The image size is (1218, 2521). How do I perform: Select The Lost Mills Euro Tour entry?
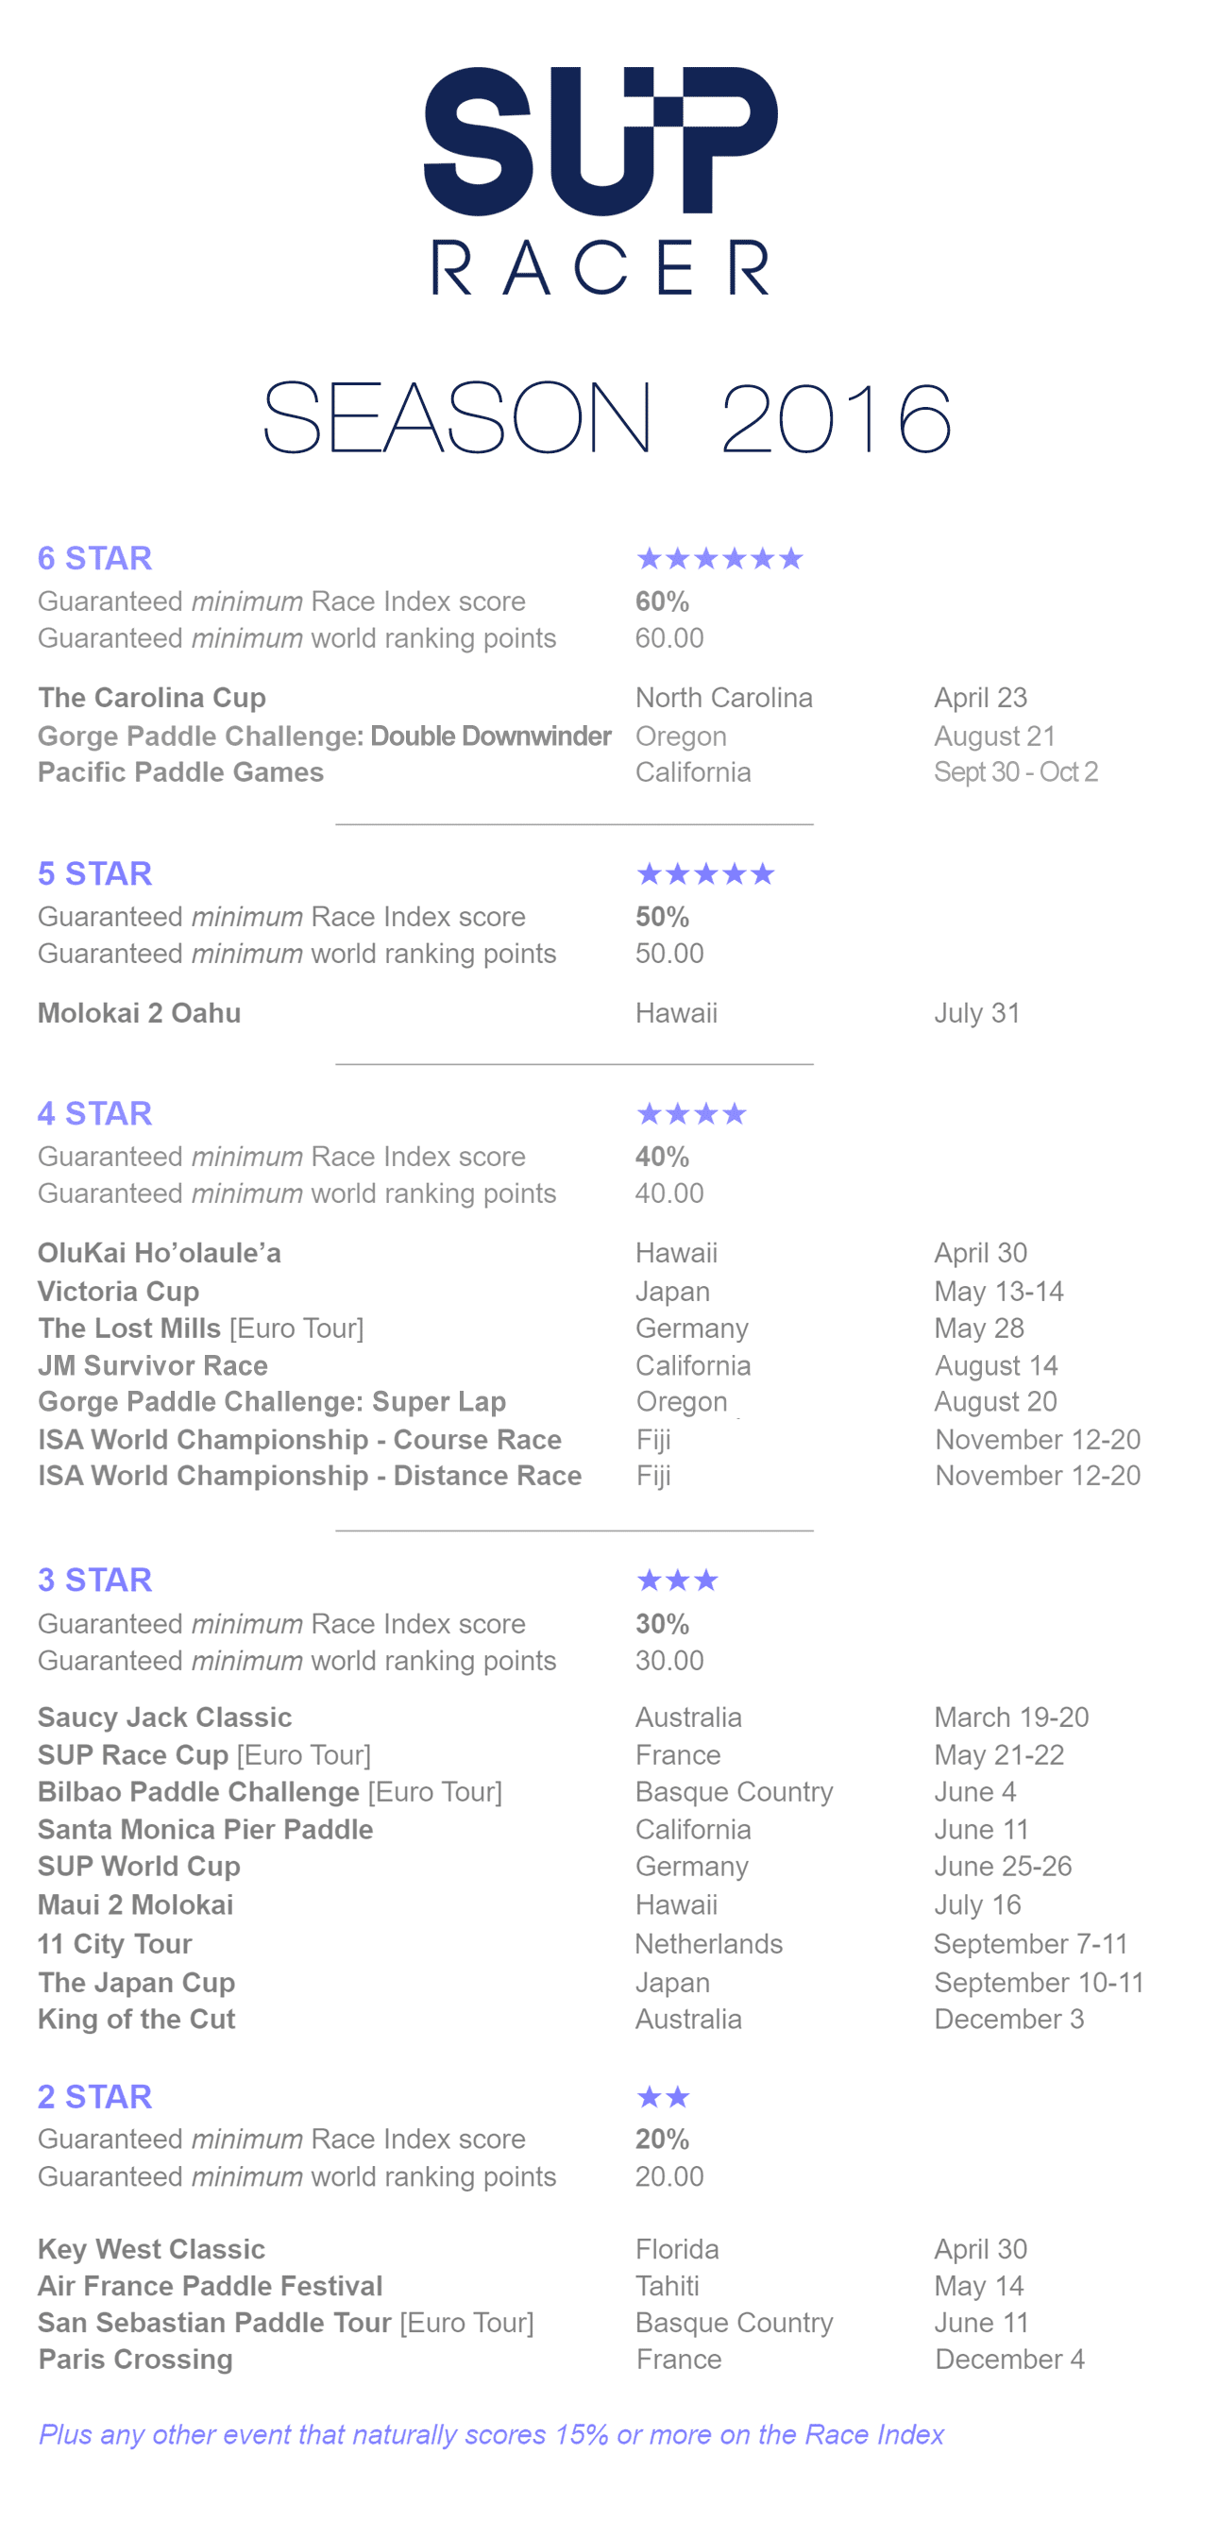click(x=200, y=1329)
